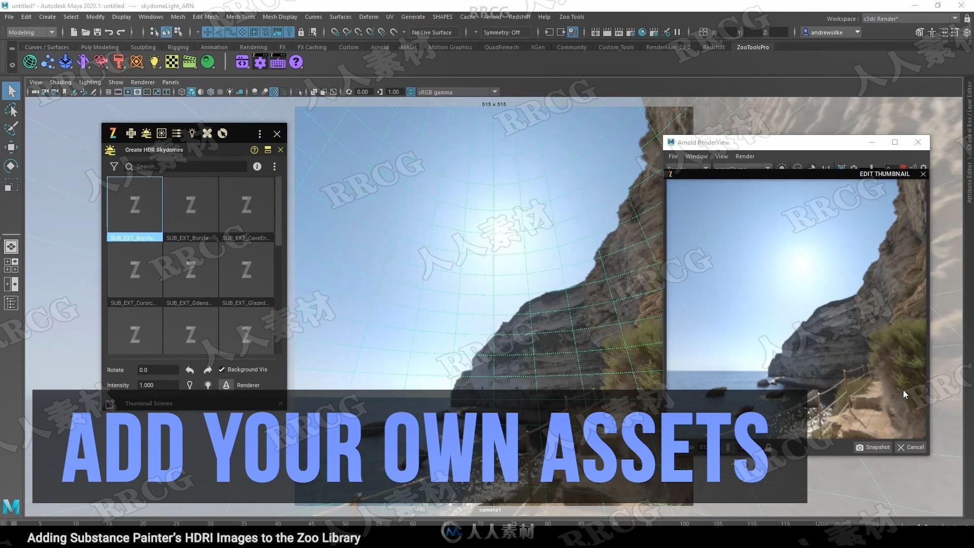This screenshot has height=548, width=974.
Task: Click the green clapperboard shelf icon
Action: coord(189,62)
